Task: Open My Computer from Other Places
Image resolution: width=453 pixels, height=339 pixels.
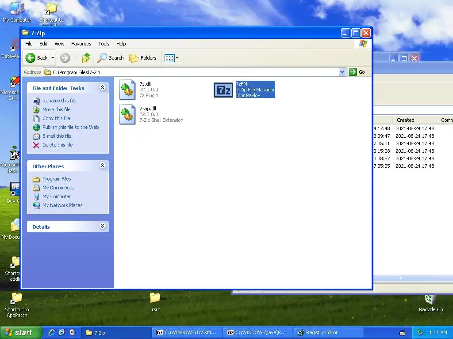Action: (56, 196)
